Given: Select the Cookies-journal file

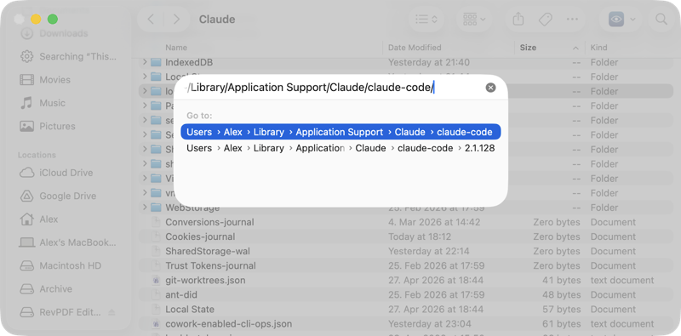Looking at the screenshot, I should click(x=405, y=236).
